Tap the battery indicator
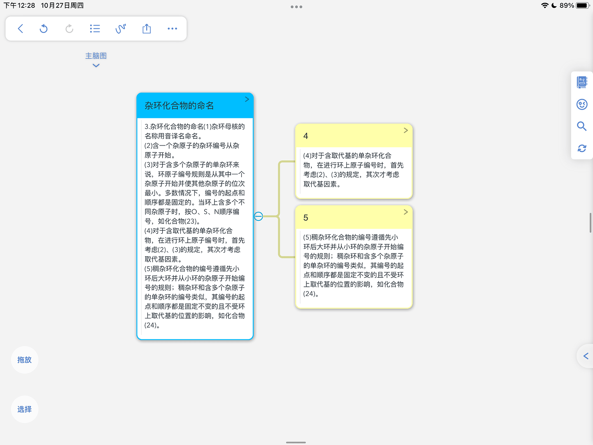 [583, 5]
